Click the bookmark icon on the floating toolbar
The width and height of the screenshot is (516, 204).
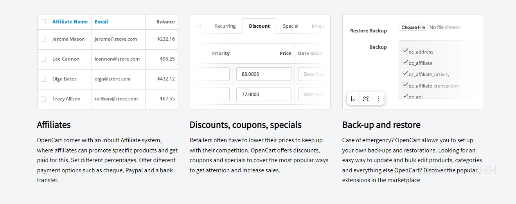(353, 99)
